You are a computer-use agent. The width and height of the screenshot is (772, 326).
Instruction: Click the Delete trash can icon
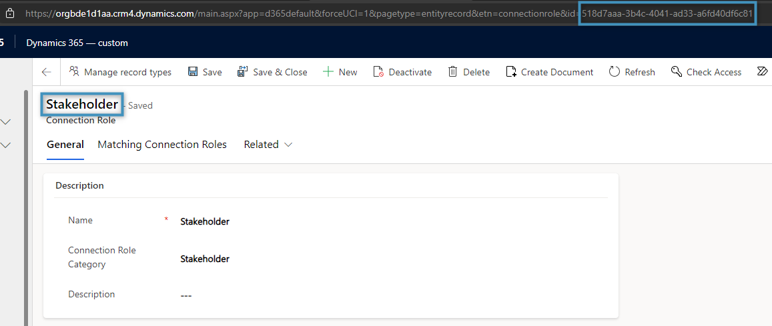coord(453,72)
